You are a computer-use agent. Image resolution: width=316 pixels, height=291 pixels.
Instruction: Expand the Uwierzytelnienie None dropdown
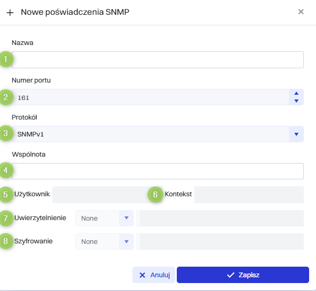pyautogui.click(x=127, y=218)
